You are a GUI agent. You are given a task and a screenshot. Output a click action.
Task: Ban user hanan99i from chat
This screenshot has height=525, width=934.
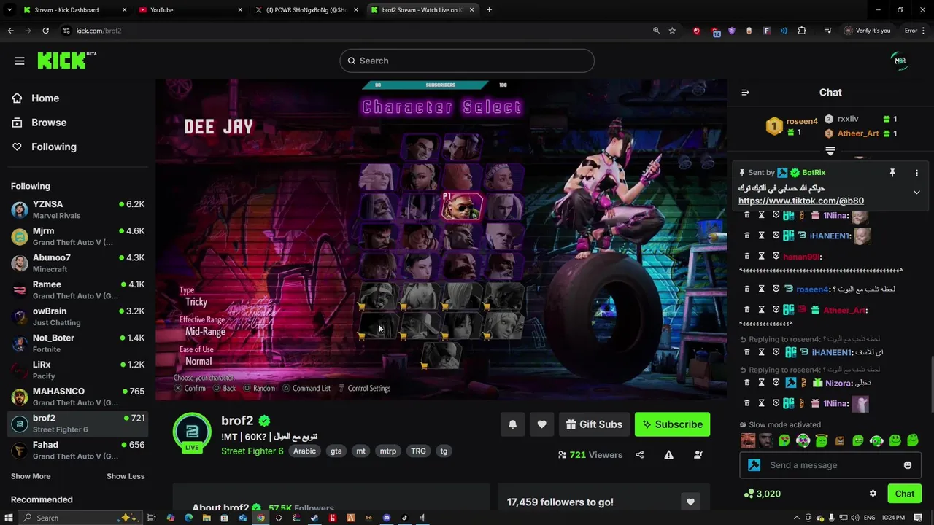(776, 256)
